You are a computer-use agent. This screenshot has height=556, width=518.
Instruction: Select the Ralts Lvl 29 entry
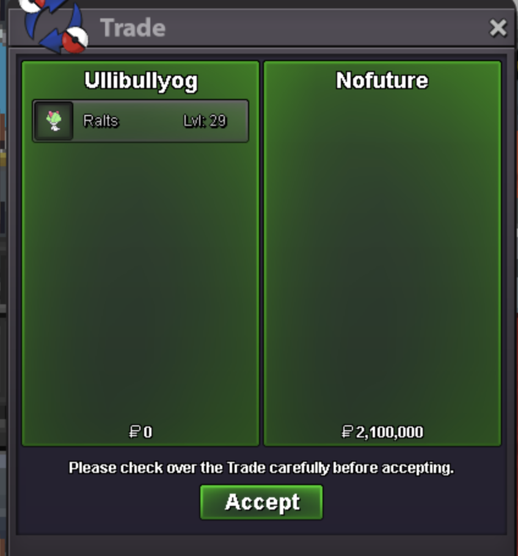[x=140, y=121]
